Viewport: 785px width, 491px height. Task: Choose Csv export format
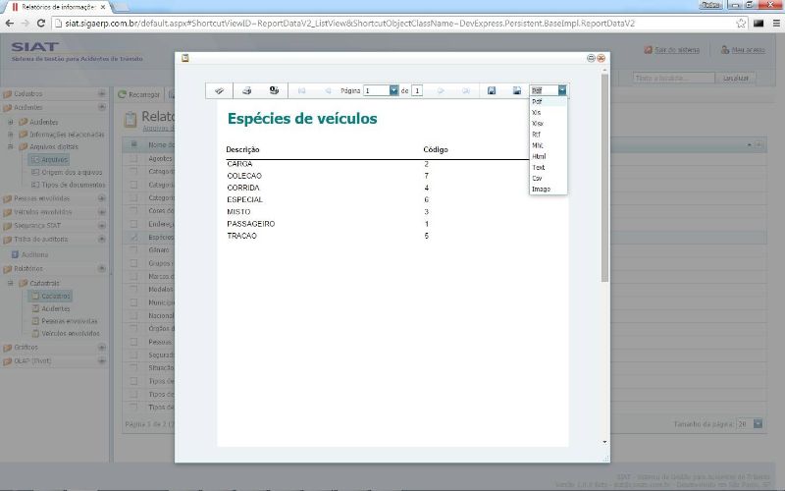[x=549, y=179]
